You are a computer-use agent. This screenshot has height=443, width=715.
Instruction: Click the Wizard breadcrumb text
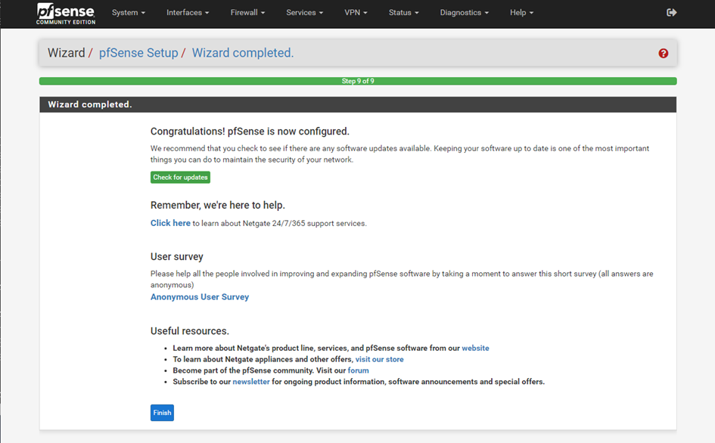tap(67, 53)
